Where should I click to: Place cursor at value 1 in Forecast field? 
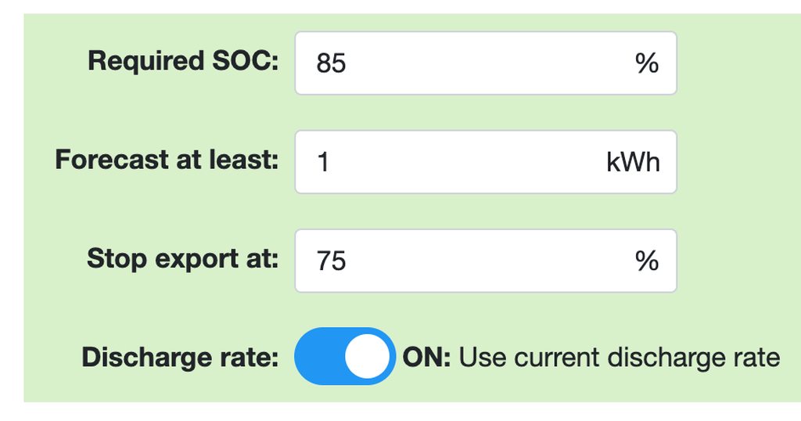[323, 162]
